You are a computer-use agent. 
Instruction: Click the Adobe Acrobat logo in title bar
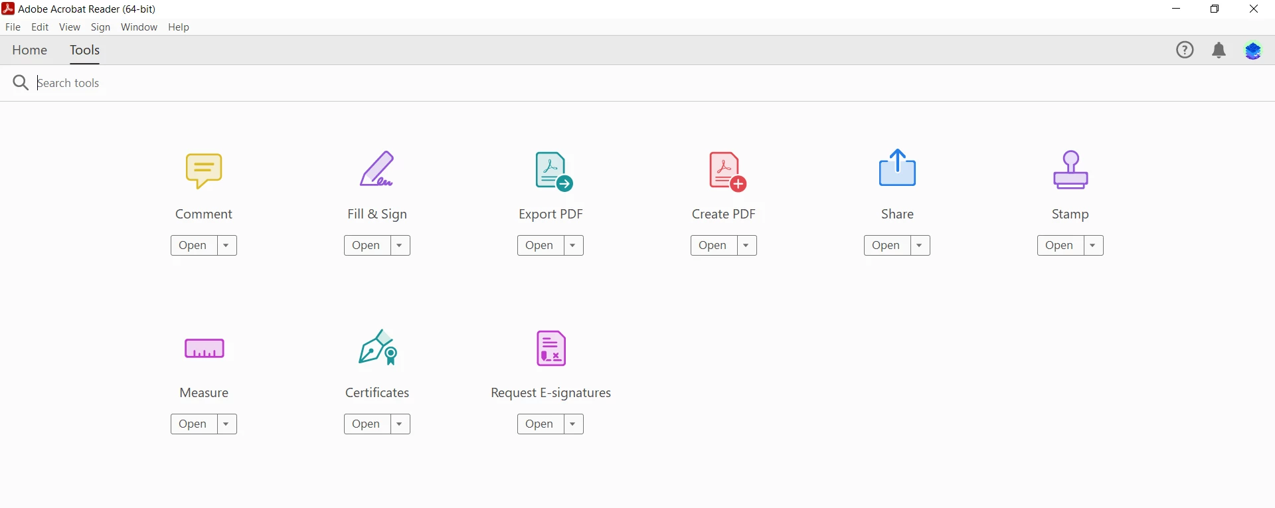(8, 9)
